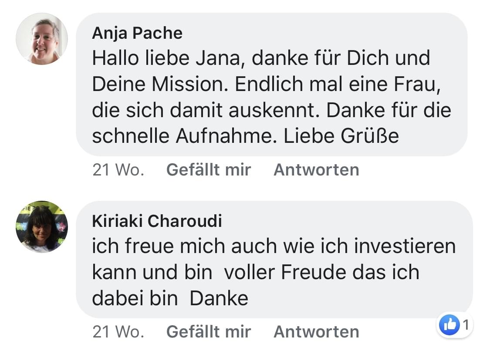Click Antworten below Kiriaki Charoudi's comment
The width and height of the screenshot is (490, 361).
tap(316, 332)
